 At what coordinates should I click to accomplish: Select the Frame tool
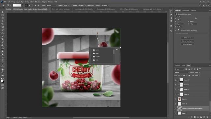[x=3, y=27]
